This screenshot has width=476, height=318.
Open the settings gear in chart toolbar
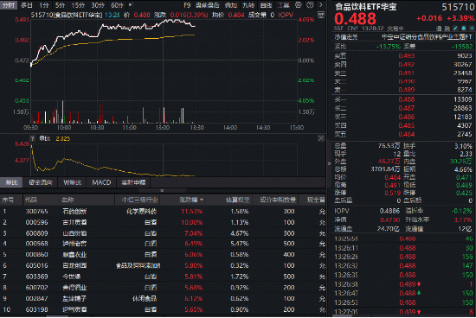coord(299,5)
